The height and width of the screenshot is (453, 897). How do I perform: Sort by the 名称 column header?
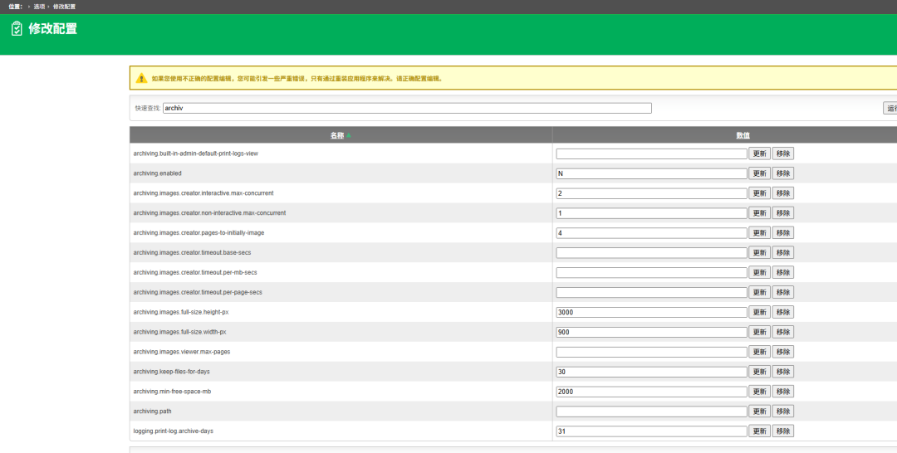(337, 135)
